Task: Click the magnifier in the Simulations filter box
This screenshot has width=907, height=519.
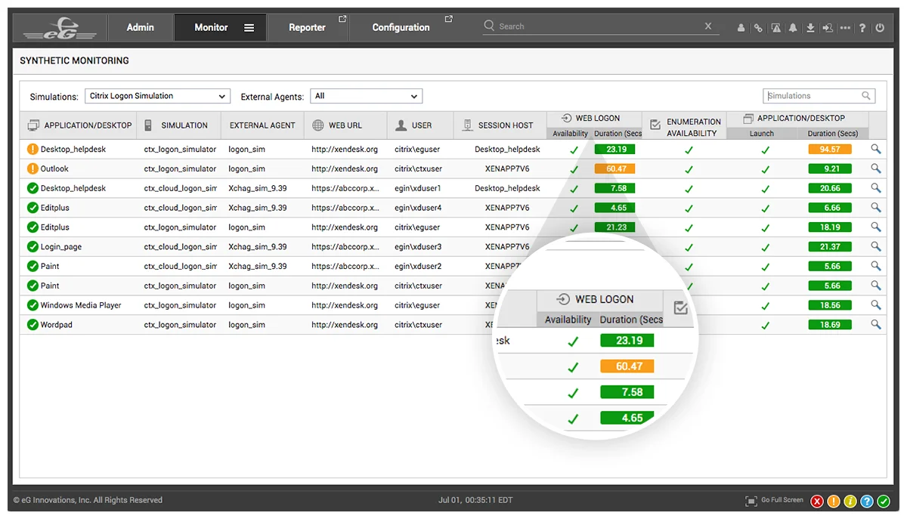Action: 866,96
